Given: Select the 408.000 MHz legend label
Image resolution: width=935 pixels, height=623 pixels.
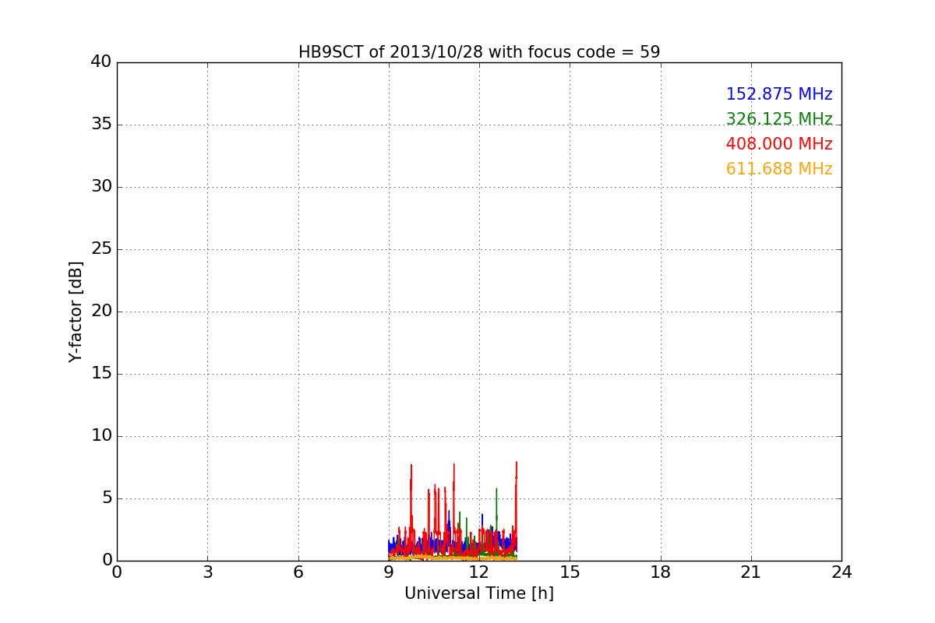Looking at the screenshot, I should [779, 144].
